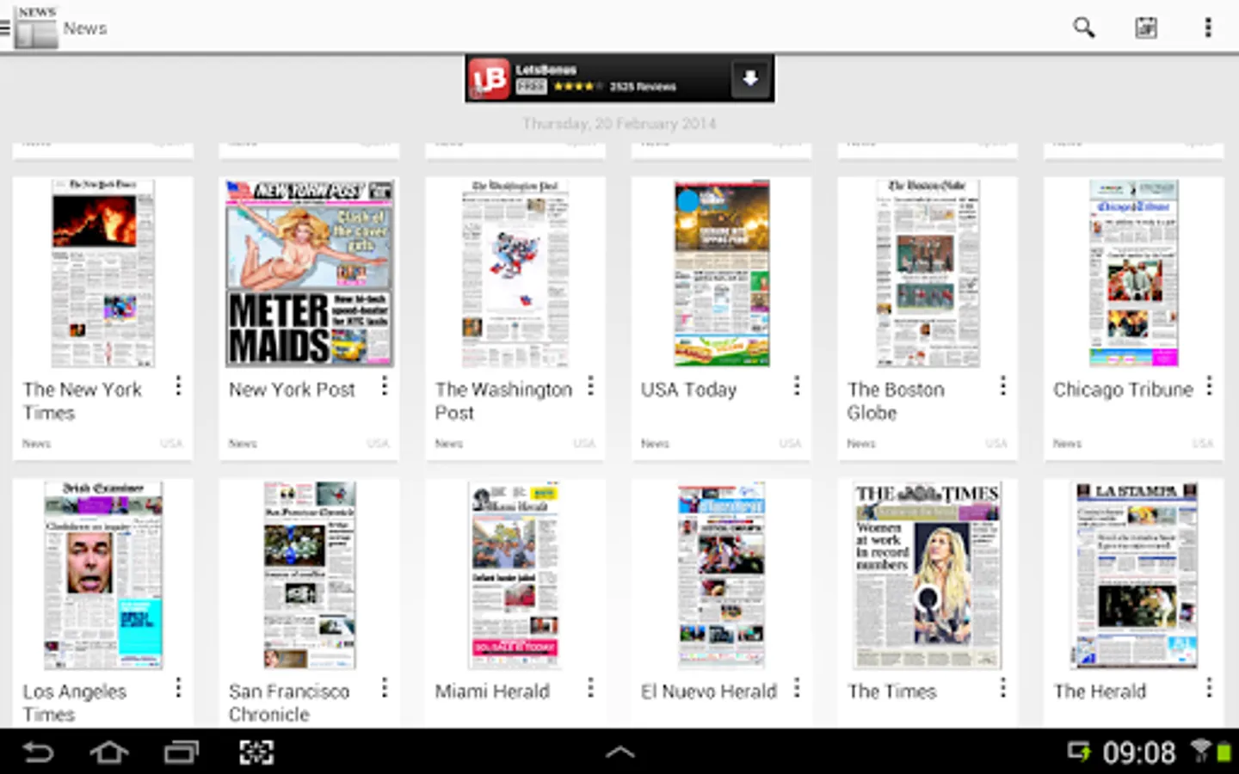Viewport: 1239px width, 774px height.
Task: Open The New York Times options menu
Action: point(178,386)
